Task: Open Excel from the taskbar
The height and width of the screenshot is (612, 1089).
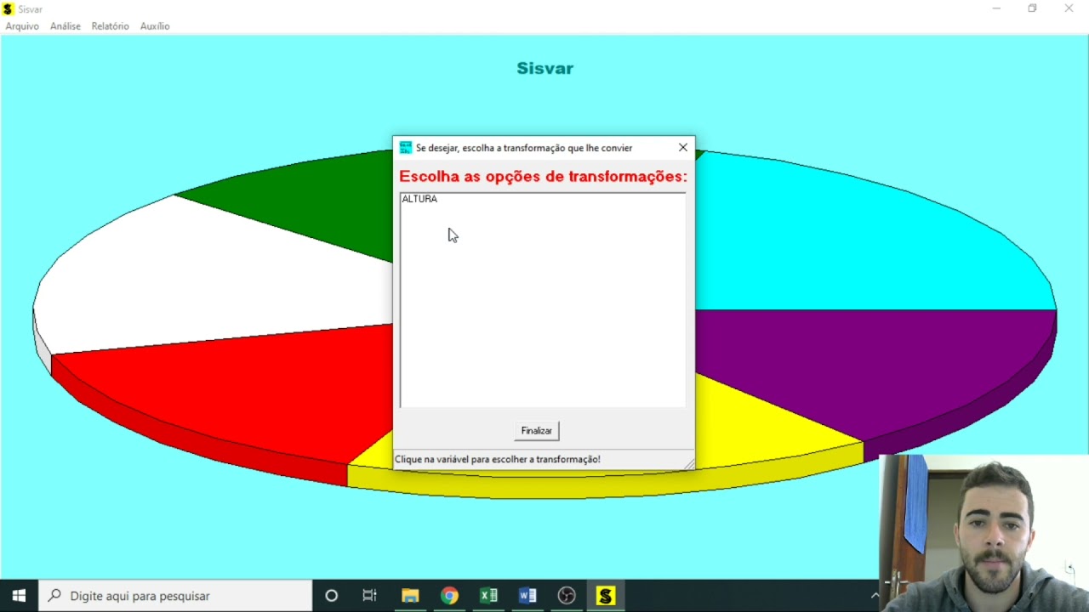Action: tap(488, 596)
